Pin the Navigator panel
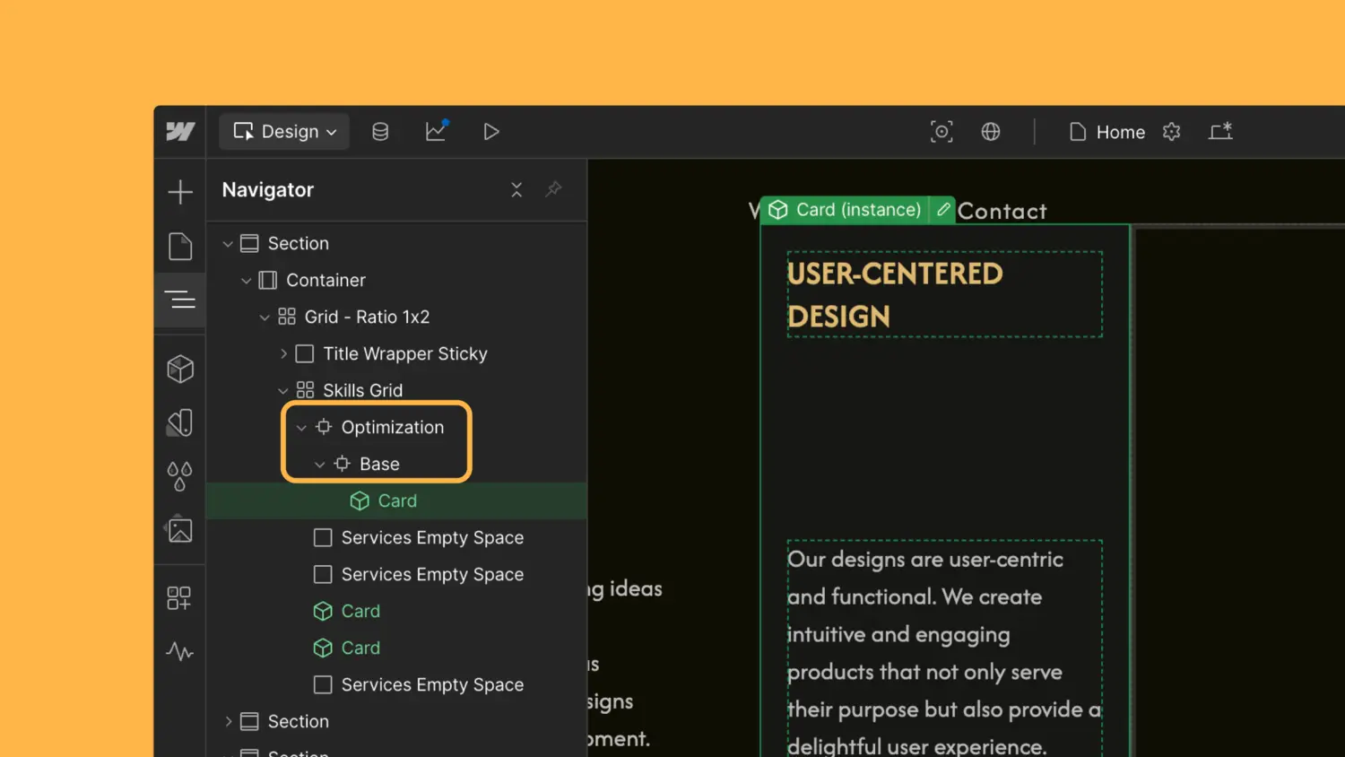Screen dimensions: 1345x757 coord(553,189)
